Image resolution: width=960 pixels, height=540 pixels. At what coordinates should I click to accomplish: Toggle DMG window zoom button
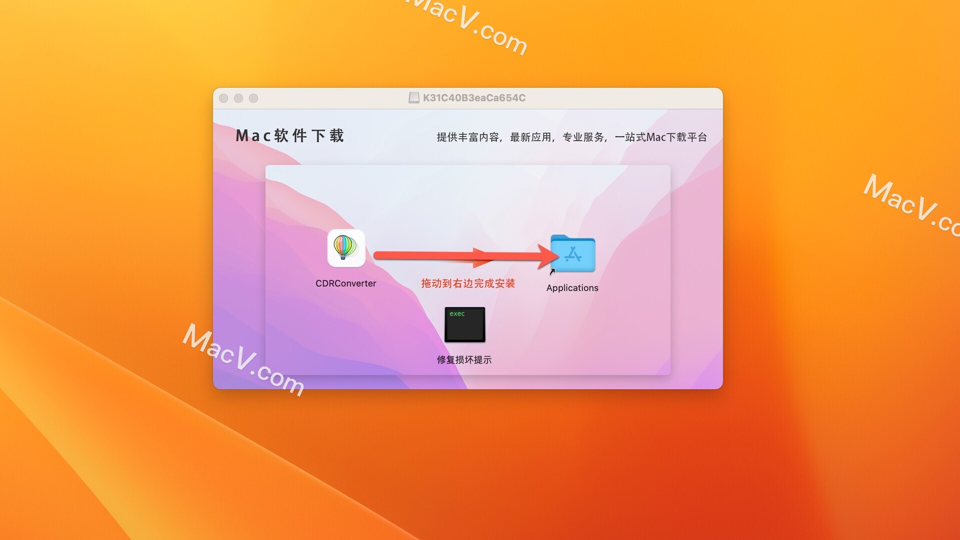point(256,97)
